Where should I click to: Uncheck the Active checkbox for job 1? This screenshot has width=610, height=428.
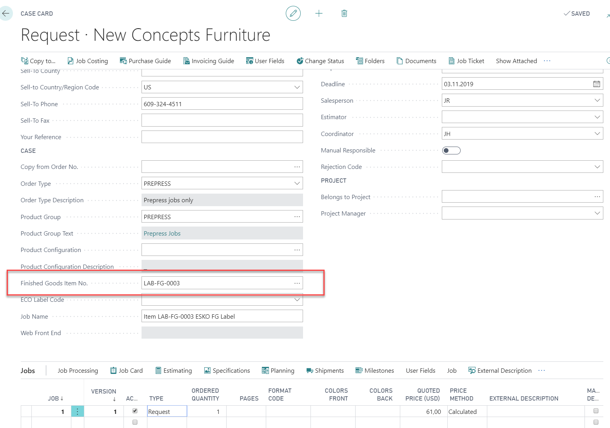[135, 411]
